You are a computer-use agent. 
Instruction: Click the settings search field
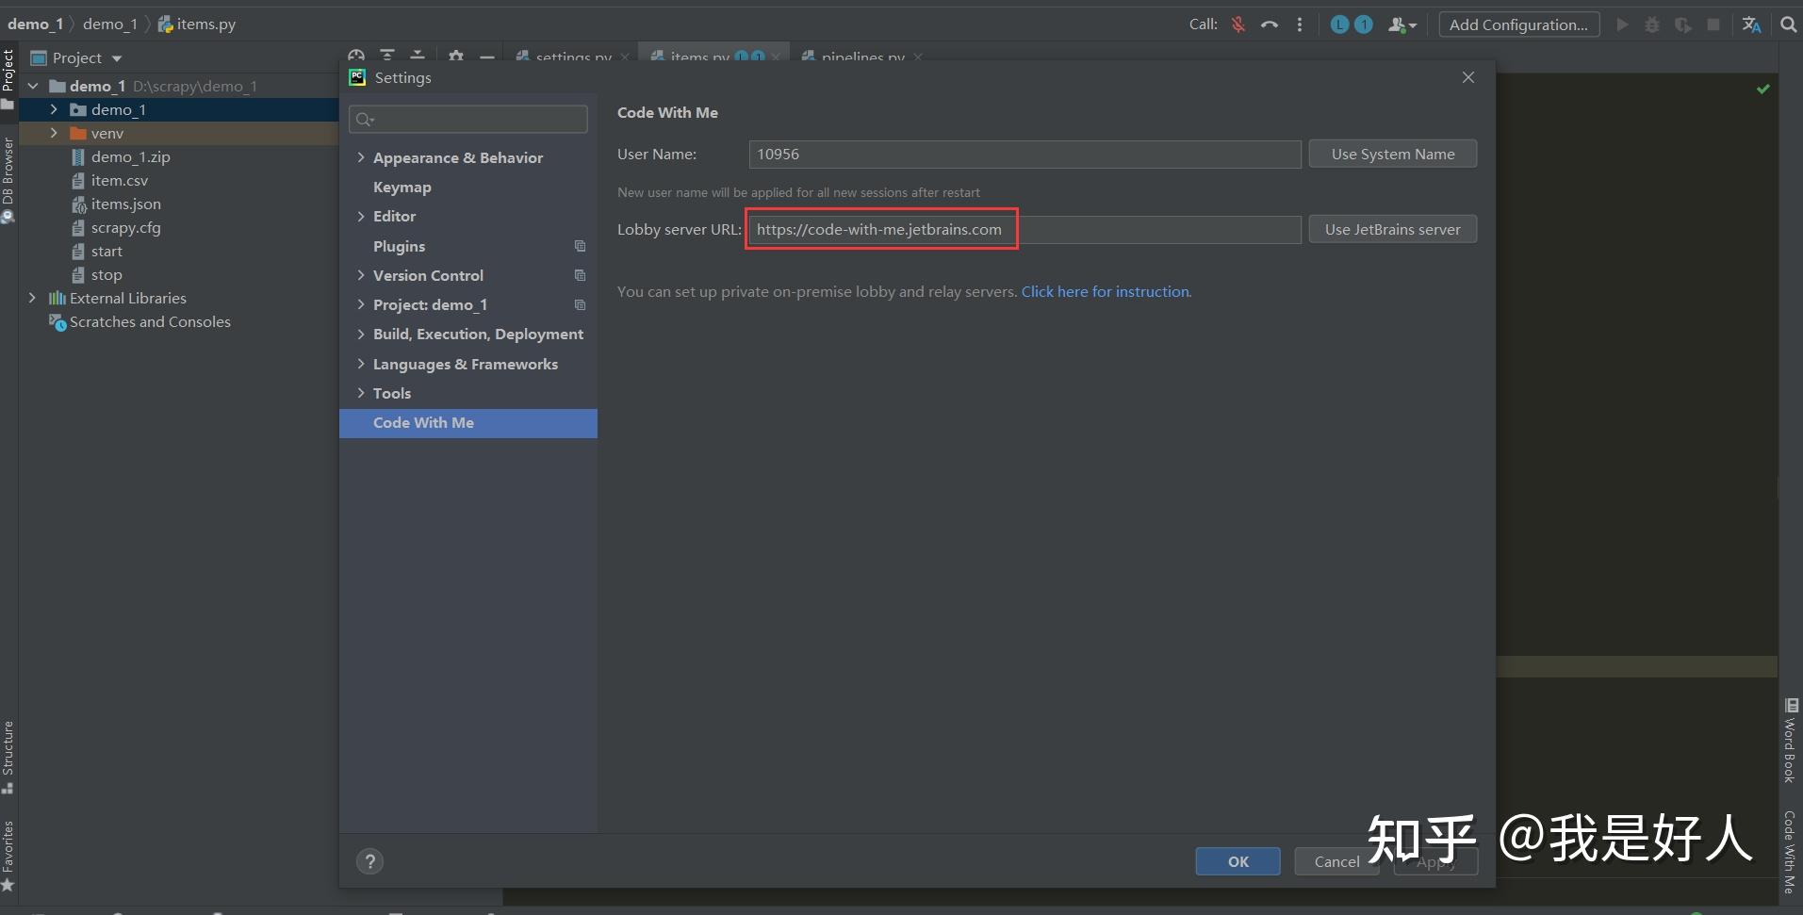(x=468, y=119)
